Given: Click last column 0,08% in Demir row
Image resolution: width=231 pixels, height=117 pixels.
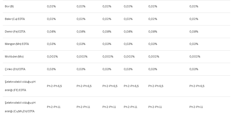Looking at the screenshot, I should (x=194, y=32).
